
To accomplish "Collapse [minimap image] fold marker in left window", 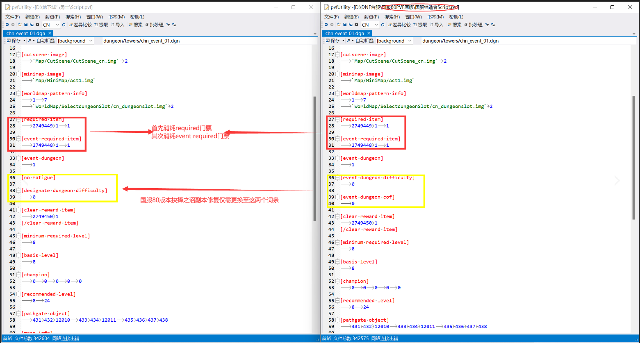I will [x=18, y=74].
